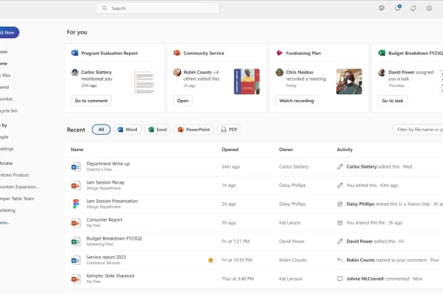The width and height of the screenshot is (443, 295).
Task: Sort by the Opened column header
Action: 230,150
